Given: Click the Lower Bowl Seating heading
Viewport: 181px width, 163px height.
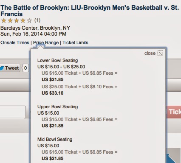Looking at the screenshot, I should (x=57, y=60).
